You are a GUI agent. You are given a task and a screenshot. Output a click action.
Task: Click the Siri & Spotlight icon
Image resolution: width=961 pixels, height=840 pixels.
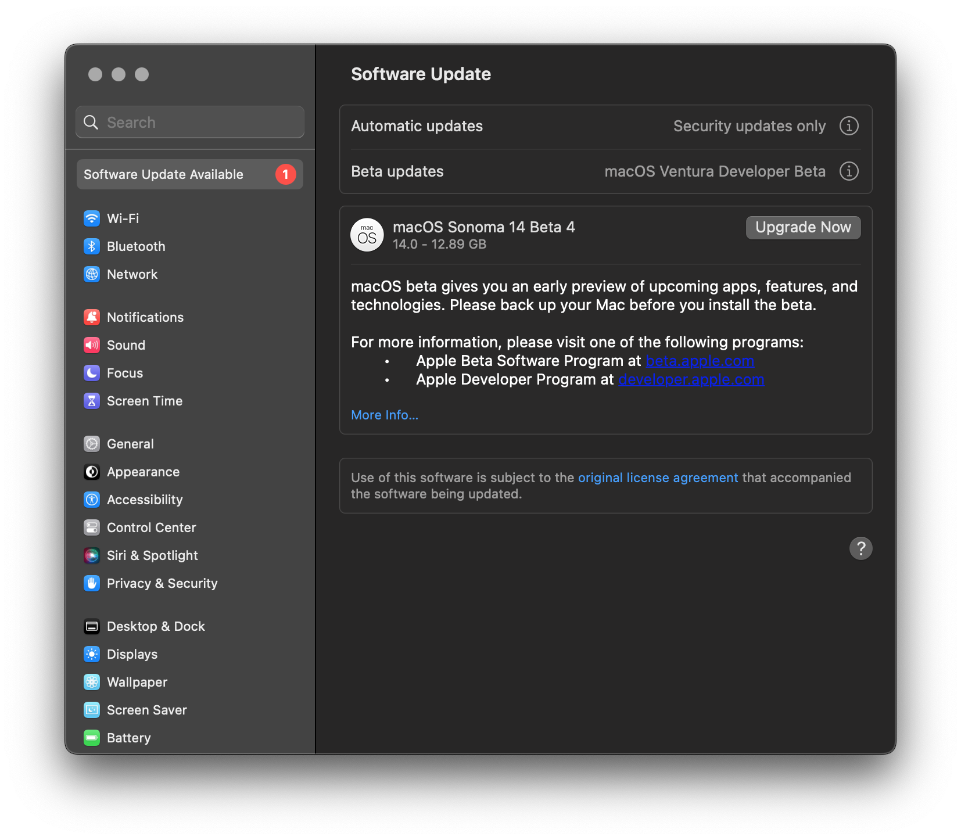pyautogui.click(x=92, y=555)
